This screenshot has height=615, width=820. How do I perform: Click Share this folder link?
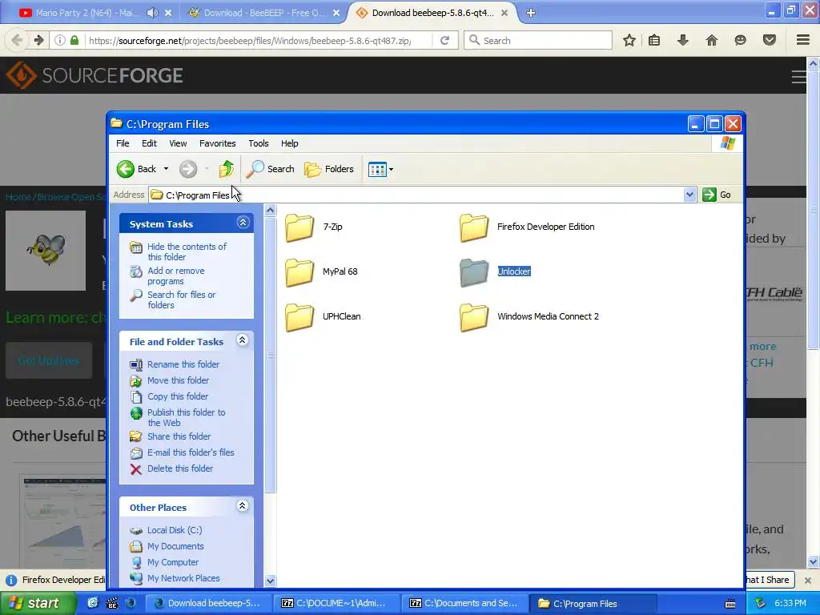point(179,436)
